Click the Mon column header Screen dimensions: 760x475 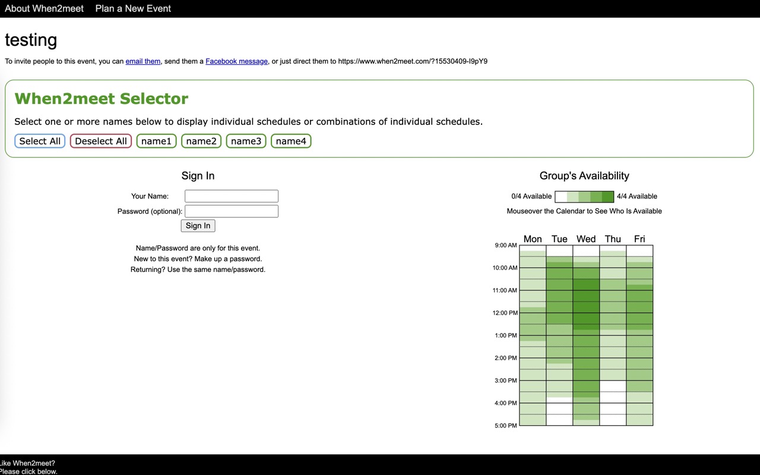[533, 239]
